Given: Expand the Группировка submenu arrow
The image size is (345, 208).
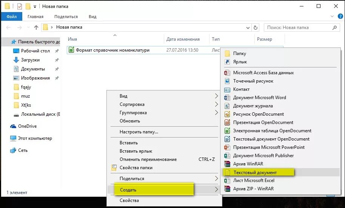Looking at the screenshot, I should (216, 113).
